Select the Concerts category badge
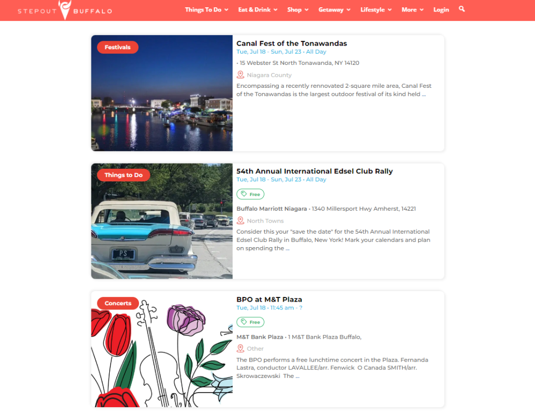The image size is (535, 415). pyautogui.click(x=118, y=303)
